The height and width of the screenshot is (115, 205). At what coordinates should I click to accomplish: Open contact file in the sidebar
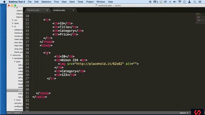[x=19, y=36]
